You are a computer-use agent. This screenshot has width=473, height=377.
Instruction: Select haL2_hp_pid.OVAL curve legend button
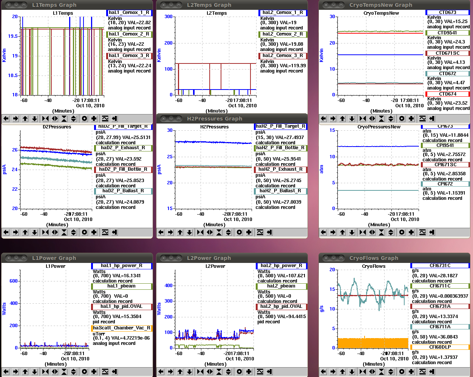click(x=281, y=307)
